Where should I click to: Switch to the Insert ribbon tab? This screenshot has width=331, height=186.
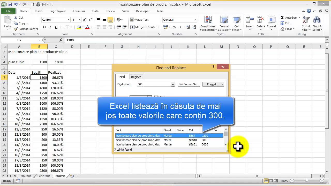coord(39,11)
